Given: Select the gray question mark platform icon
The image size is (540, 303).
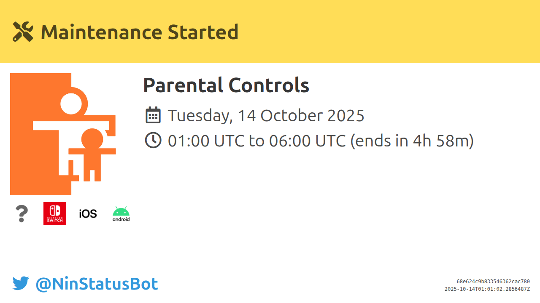Looking at the screenshot, I should click(22, 214).
